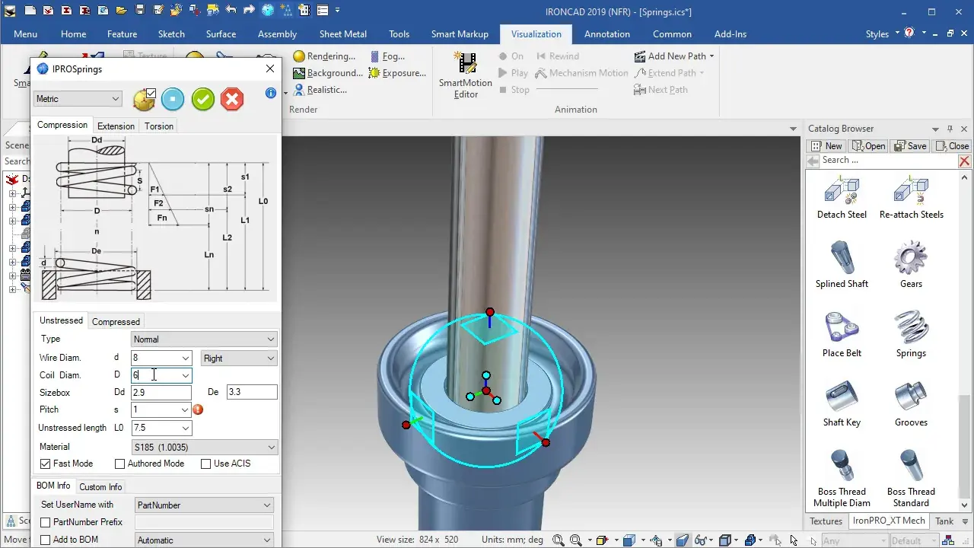This screenshot has width=974, height=548.
Task: Uncheck the Fast Mode checkbox
Action: [x=46, y=464]
